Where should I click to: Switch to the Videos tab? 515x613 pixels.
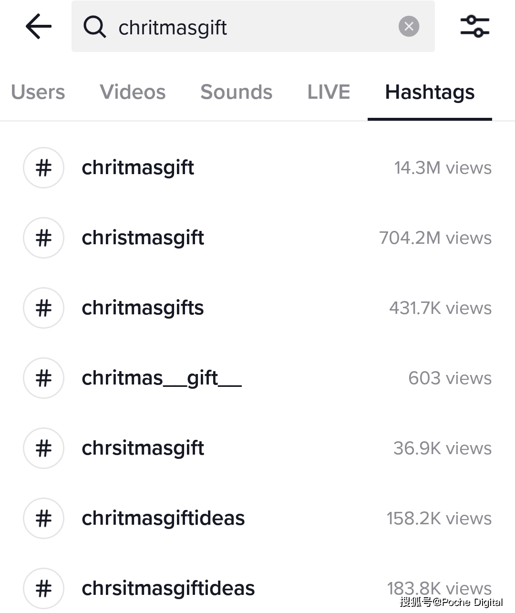click(x=133, y=92)
